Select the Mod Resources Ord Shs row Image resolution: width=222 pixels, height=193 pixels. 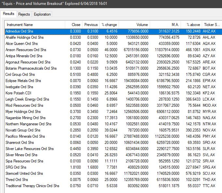(x=113, y=105)
